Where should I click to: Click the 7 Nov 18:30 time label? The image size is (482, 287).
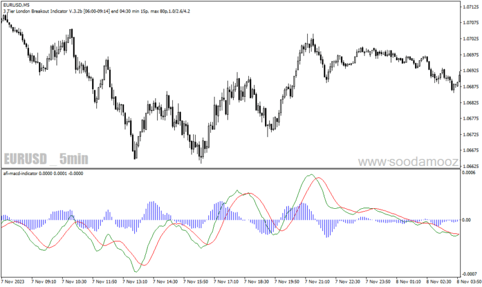click(x=257, y=282)
